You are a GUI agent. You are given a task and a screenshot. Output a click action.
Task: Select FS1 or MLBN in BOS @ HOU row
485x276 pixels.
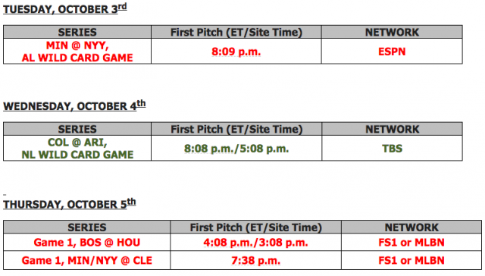coord(411,243)
